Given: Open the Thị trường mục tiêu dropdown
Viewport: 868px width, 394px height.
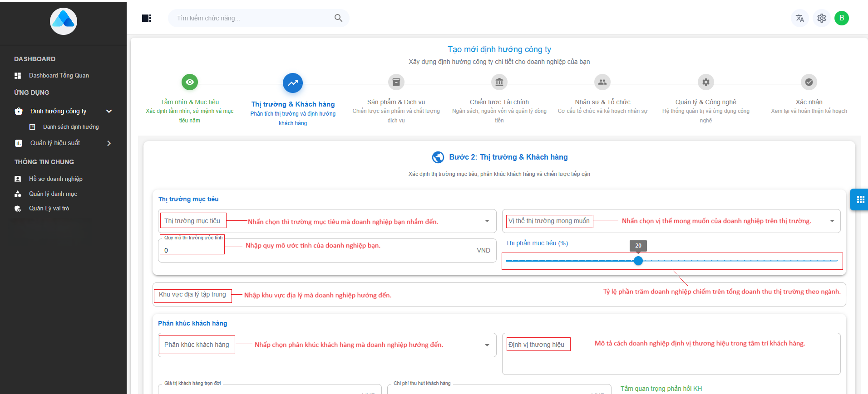Looking at the screenshot, I should (487, 221).
